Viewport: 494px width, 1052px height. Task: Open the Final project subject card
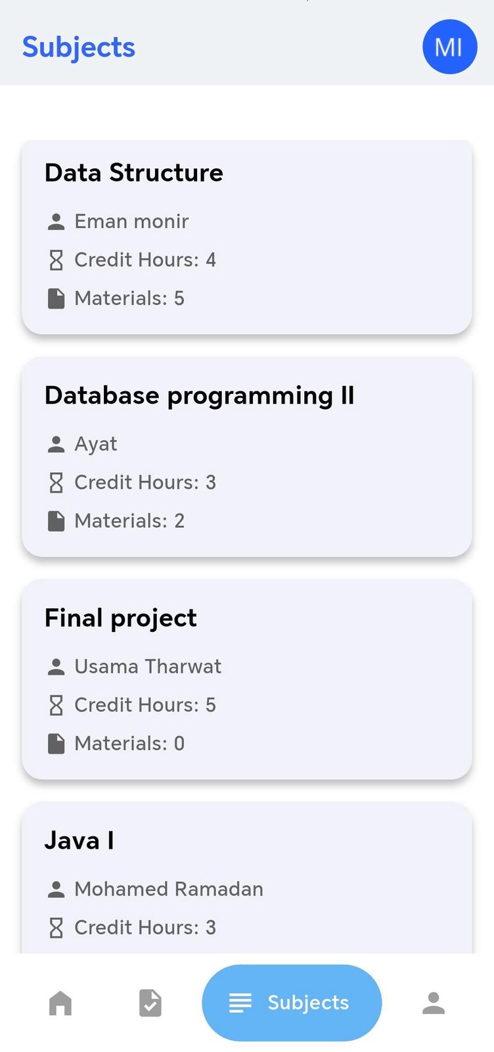point(247,681)
